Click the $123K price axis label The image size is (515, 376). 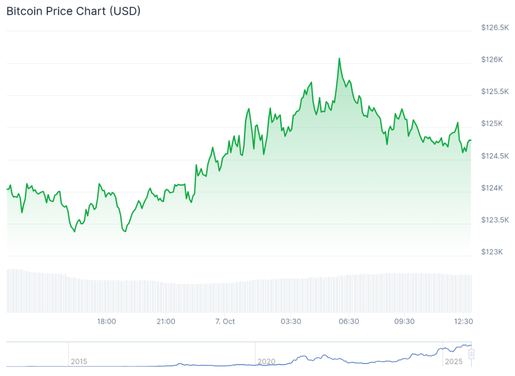[x=491, y=252]
